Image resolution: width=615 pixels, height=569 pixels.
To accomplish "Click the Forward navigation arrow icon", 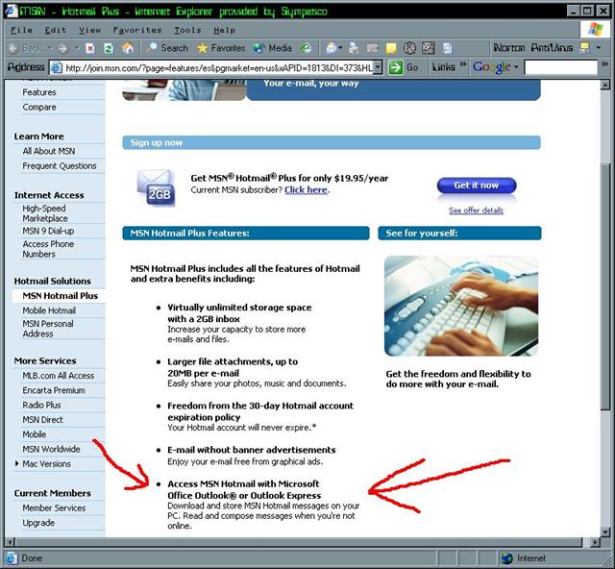I will 62,48.
